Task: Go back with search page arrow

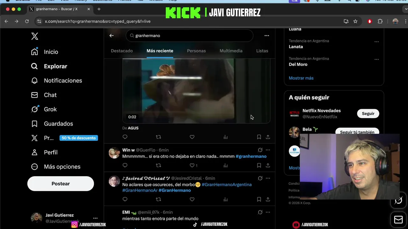Action: 112,36
